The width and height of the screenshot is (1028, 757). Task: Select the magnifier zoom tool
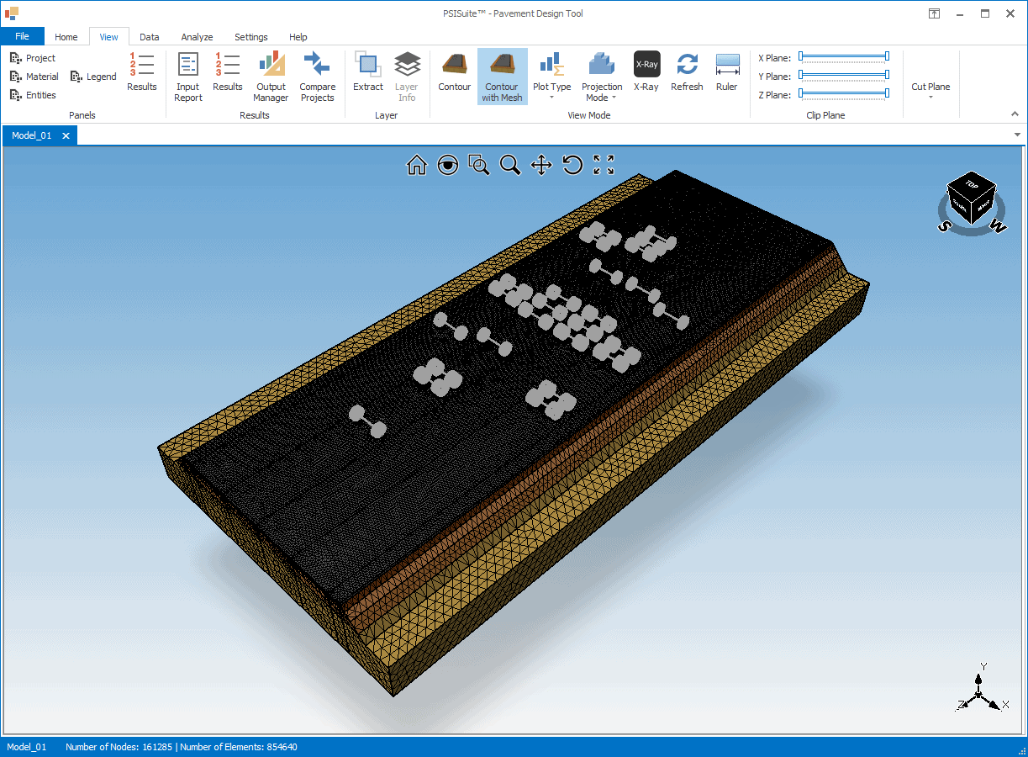510,165
